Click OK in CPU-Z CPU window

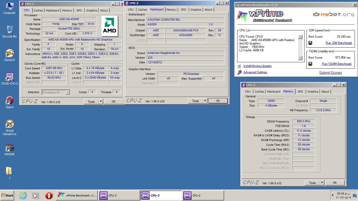tap(113, 102)
